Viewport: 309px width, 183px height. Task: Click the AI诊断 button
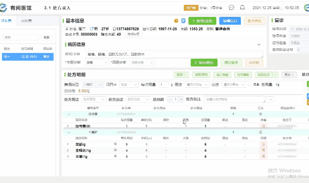(254, 63)
